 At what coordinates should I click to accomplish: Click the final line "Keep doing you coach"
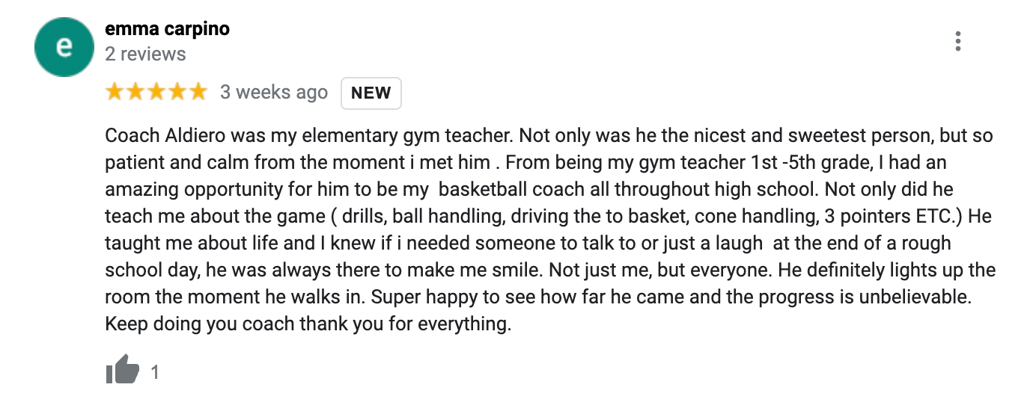(x=308, y=324)
